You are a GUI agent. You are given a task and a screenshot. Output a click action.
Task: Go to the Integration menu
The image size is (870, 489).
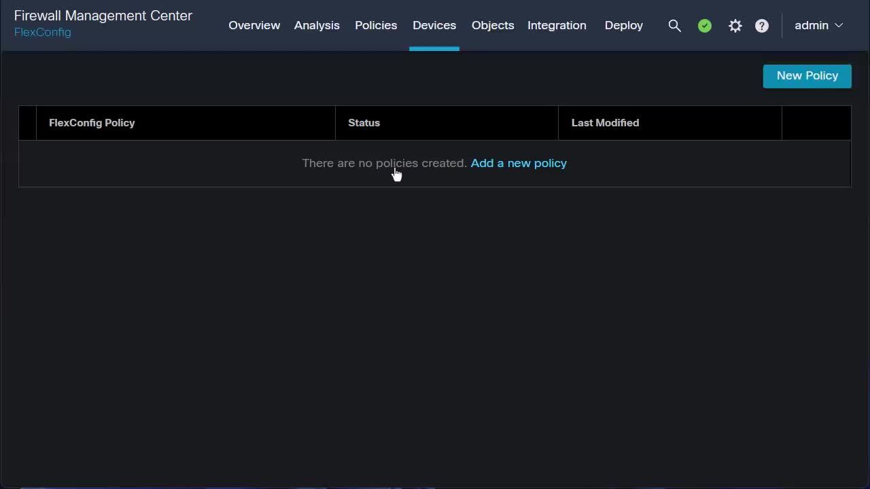[557, 25]
